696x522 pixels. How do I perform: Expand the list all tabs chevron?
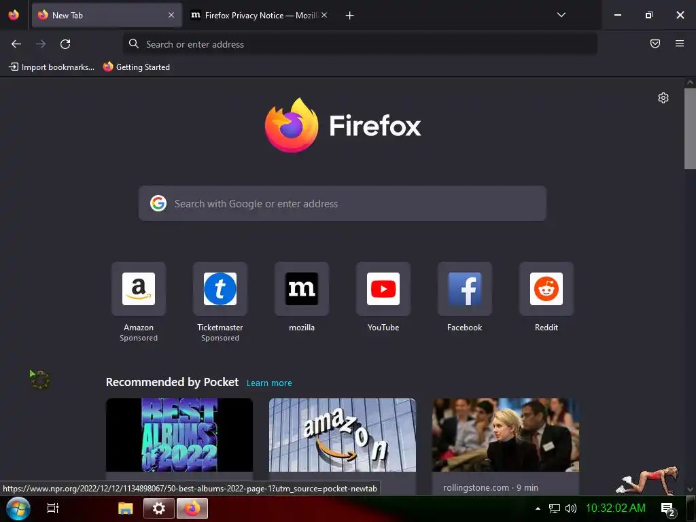pos(561,15)
